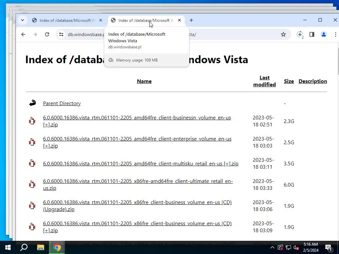
Task: Sort listing by Description column
Action: tap(313, 81)
